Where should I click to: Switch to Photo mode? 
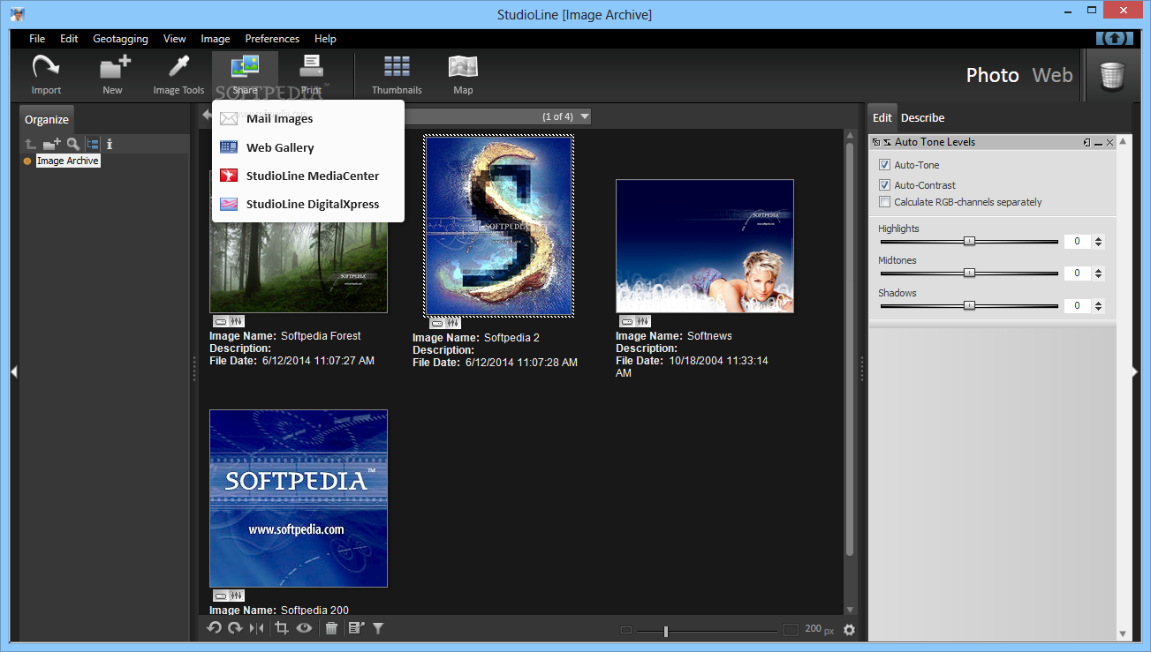pyautogui.click(x=992, y=75)
